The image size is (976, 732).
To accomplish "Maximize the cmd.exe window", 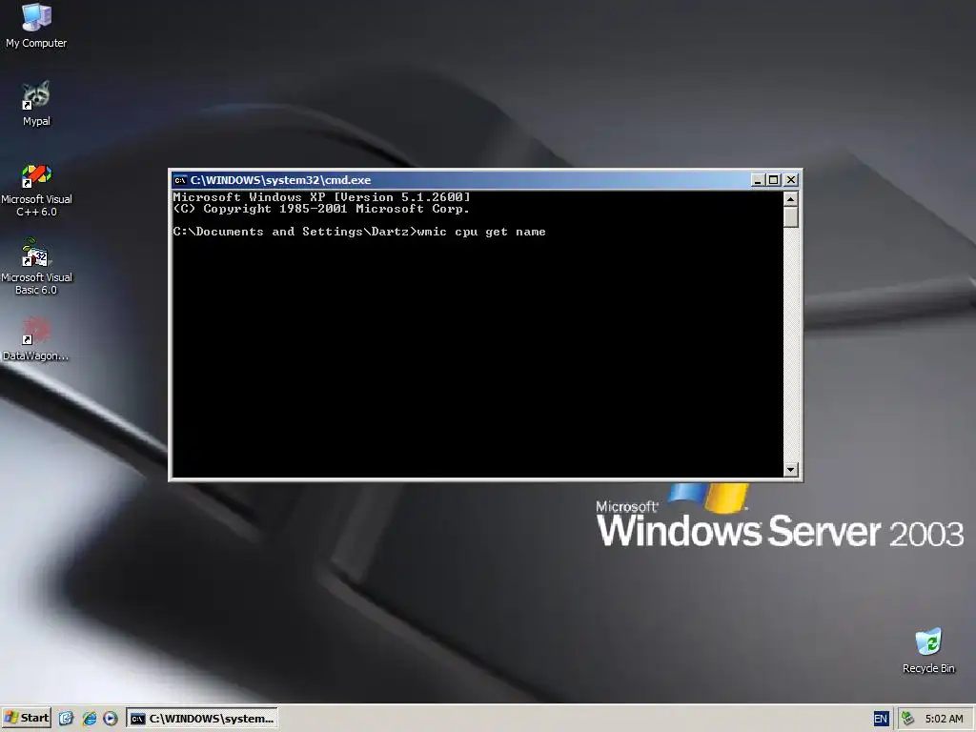I will pyautogui.click(x=773, y=180).
